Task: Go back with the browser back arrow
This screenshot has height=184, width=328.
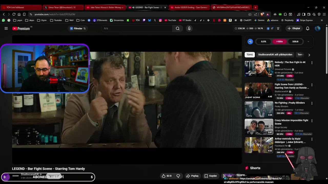Action: point(4,14)
